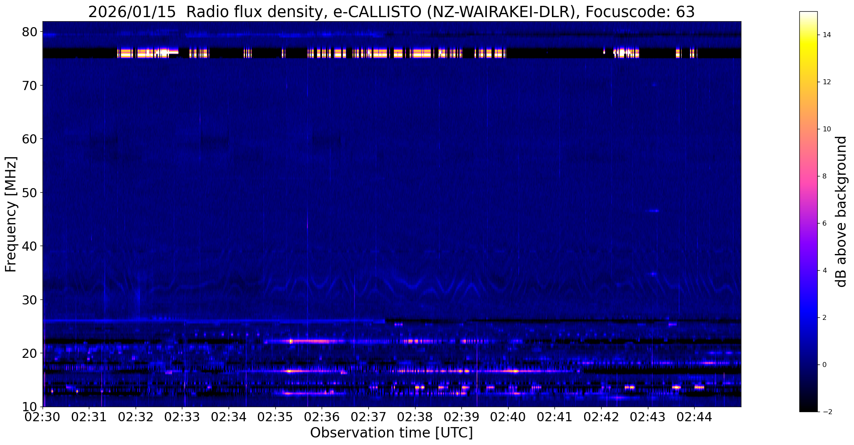
Task: Click the 02:41 time tick label
Action: [x=554, y=417]
